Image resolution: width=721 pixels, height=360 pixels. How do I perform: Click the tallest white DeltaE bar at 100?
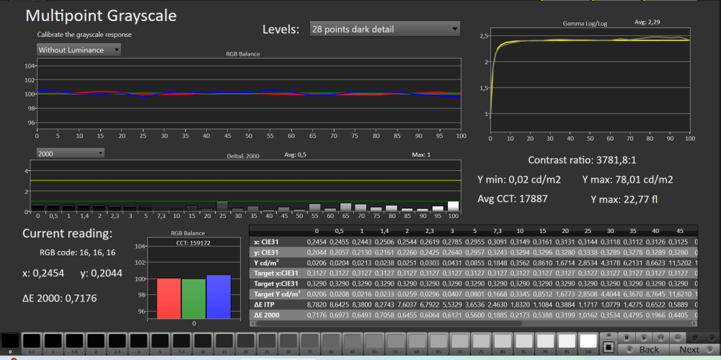coord(453,206)
